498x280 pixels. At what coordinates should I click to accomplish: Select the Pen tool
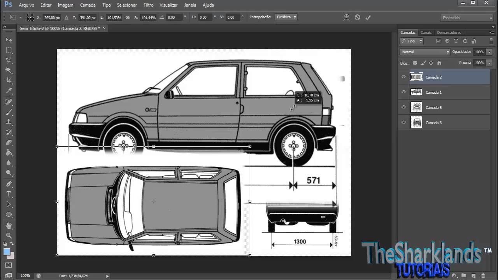point(9,184)
